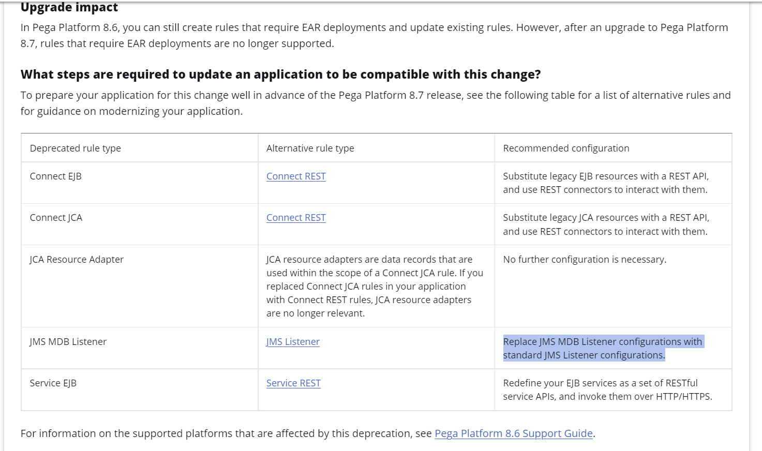Click 'Deprecated rule type' column header

[76, 148]
